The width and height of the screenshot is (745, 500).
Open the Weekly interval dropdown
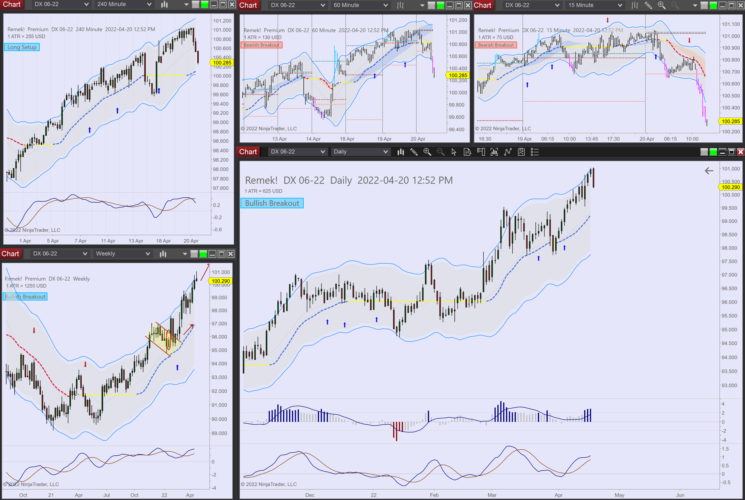[x=122, y=254]
